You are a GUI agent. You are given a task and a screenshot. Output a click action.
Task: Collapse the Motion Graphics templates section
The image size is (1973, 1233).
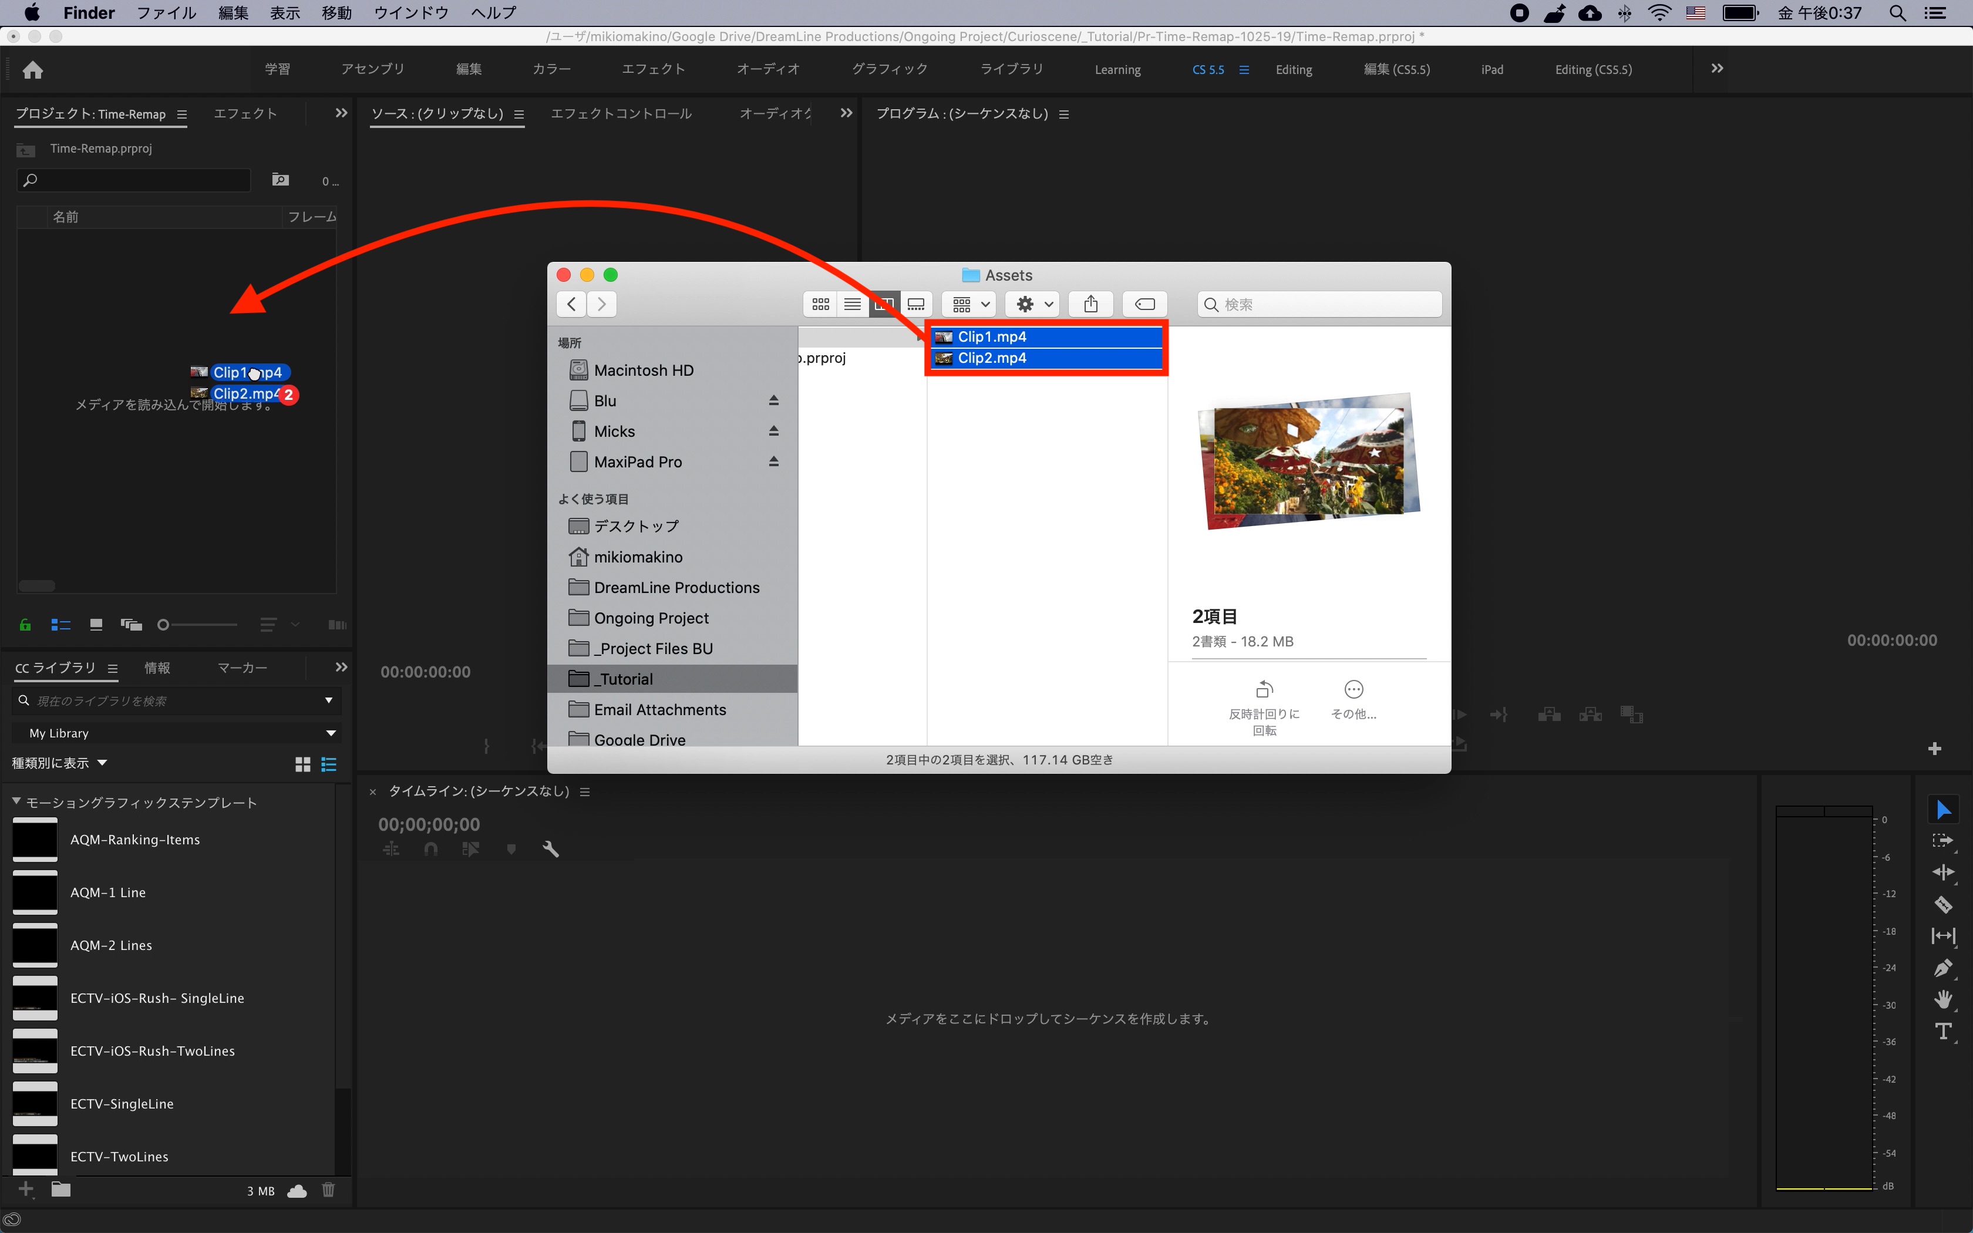coord(16,803)
